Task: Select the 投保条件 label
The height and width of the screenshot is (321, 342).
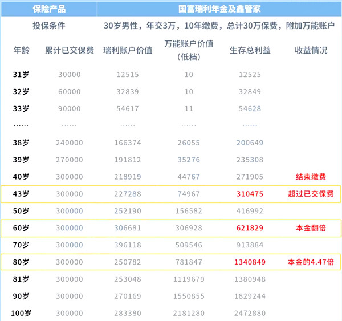Action: pos(49,26)
